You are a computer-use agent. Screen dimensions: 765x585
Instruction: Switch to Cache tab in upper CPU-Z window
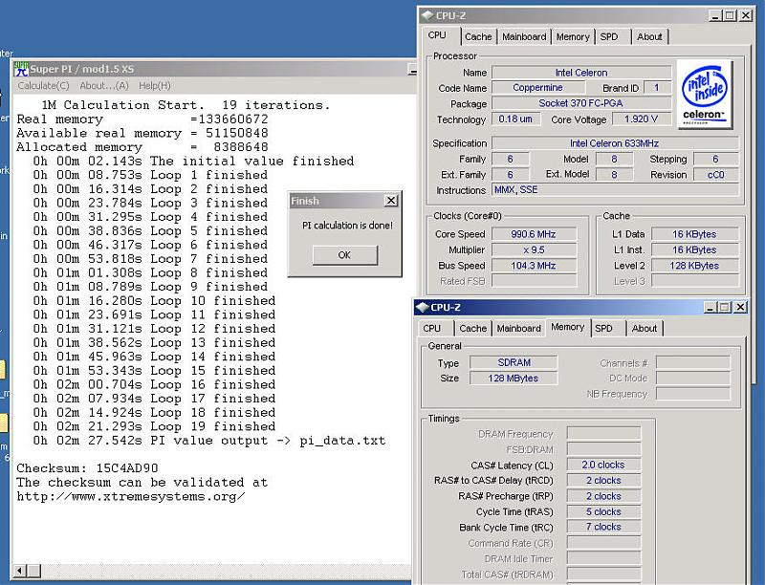pyautogui.click(x=478, y=36)
